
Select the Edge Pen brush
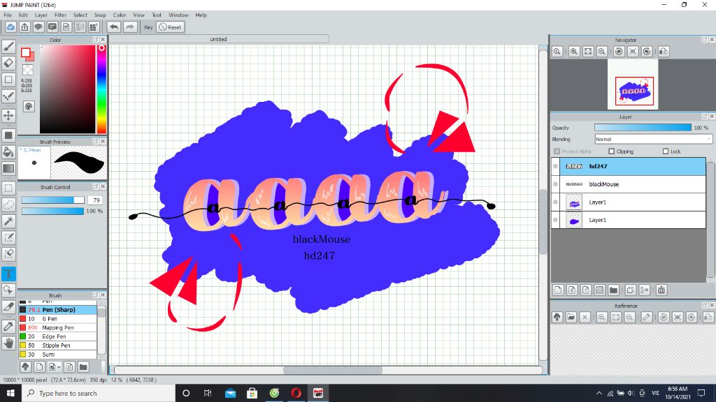pos(57,336)
